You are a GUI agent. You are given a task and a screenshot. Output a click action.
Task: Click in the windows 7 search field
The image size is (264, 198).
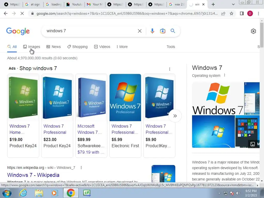[x=91, y=31]
